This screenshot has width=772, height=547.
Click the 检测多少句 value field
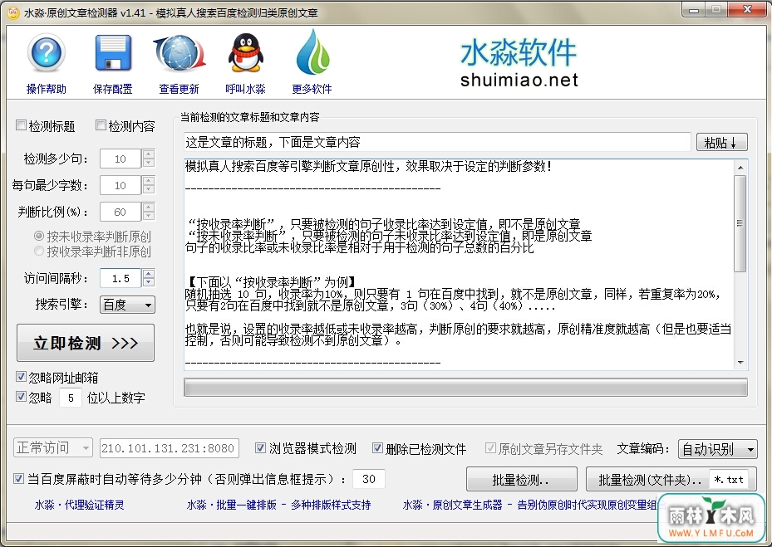(x=120, y=159)
